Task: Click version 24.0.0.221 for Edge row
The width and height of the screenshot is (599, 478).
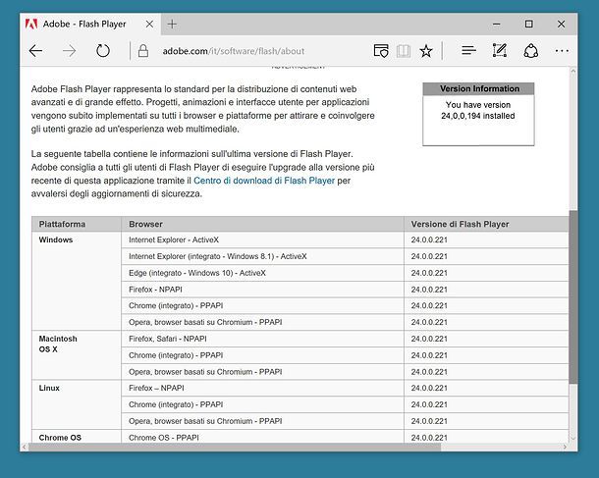Action: point(429,273)
